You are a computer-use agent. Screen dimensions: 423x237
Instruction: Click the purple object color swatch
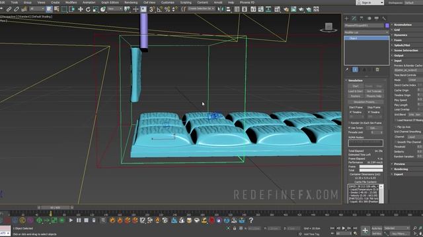[x=387, y=26]
